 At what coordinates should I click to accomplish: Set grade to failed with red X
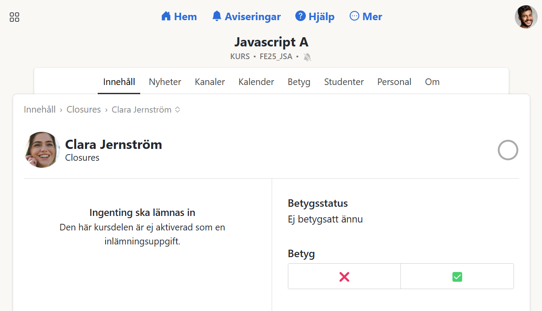(x=344, y=276)
